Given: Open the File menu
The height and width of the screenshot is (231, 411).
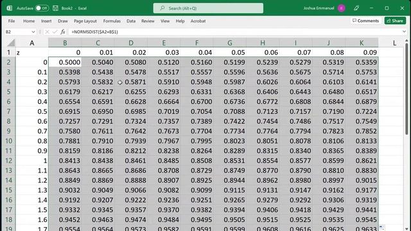Looking at the screenshot, I should point(12,21).
